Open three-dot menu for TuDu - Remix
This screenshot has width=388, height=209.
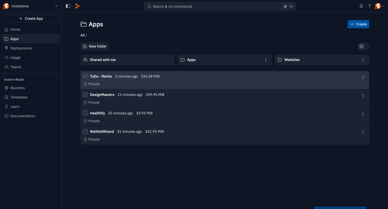click(363, 77)
